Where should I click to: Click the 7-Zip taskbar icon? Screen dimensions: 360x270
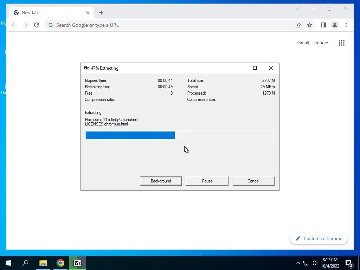[78, 263]
